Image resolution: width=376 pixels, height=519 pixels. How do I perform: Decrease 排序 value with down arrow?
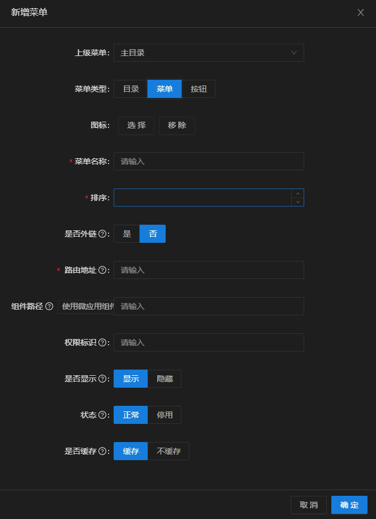click(297, 202)
